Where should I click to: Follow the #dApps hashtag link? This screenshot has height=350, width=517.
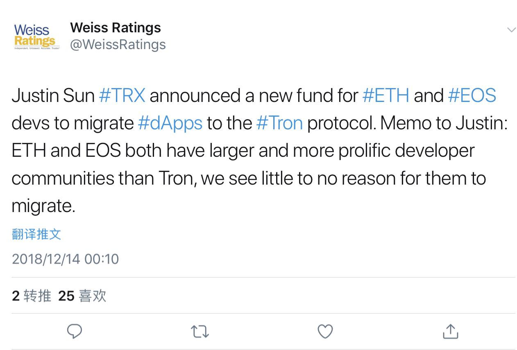(x=170, y=123)
